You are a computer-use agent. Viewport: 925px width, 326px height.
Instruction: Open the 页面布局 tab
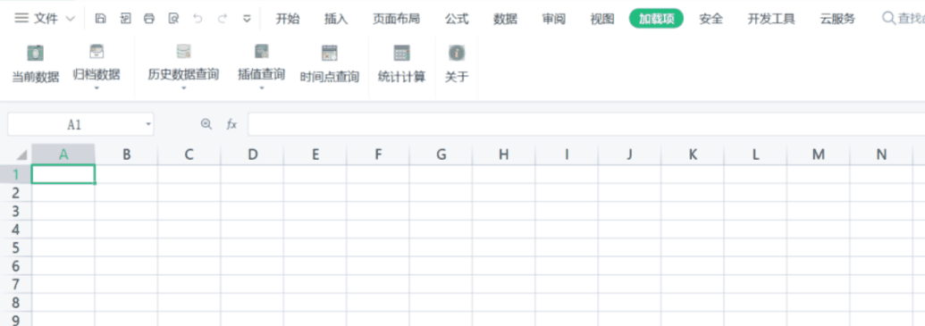click(397, 19)
